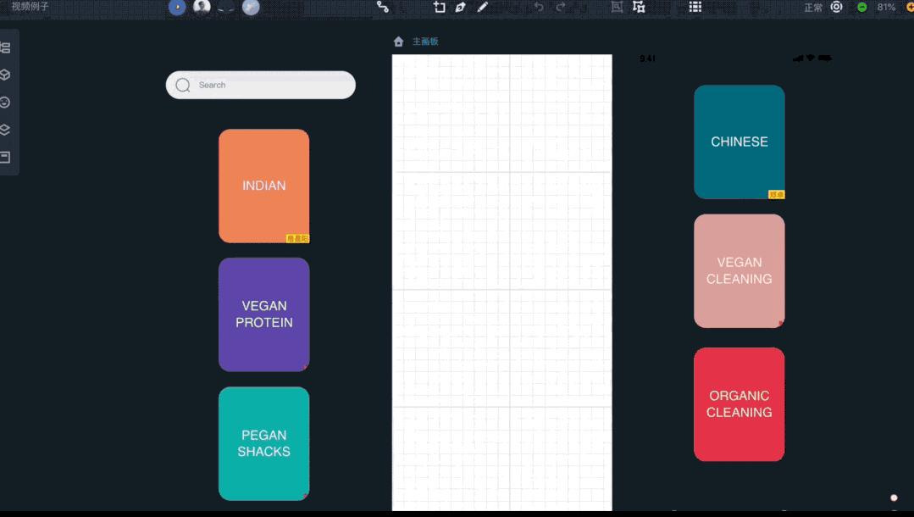Select the red ORGANIC CLEANING card
This screenshot has width=914, height=517.
(740, 404)
